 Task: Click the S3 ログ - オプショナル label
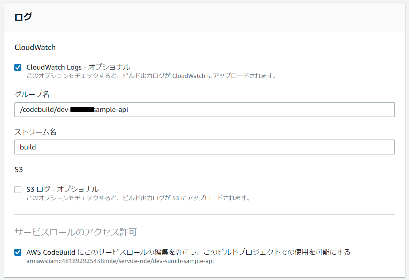[x=63, y=189]
